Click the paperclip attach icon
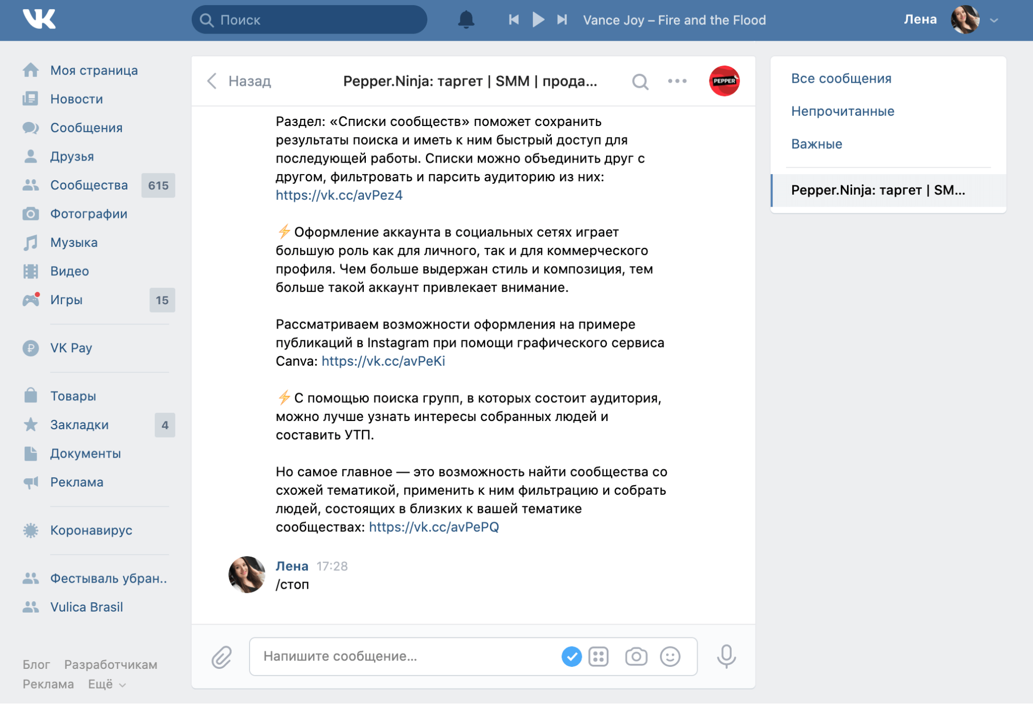 (x=221, y=657)
